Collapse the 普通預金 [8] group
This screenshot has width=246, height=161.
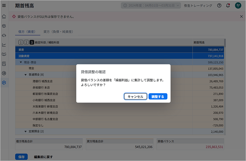pyautogui.click(x=26, y=75)
